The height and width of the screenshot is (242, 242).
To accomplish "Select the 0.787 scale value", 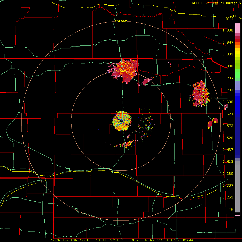I will coord(228,78).
